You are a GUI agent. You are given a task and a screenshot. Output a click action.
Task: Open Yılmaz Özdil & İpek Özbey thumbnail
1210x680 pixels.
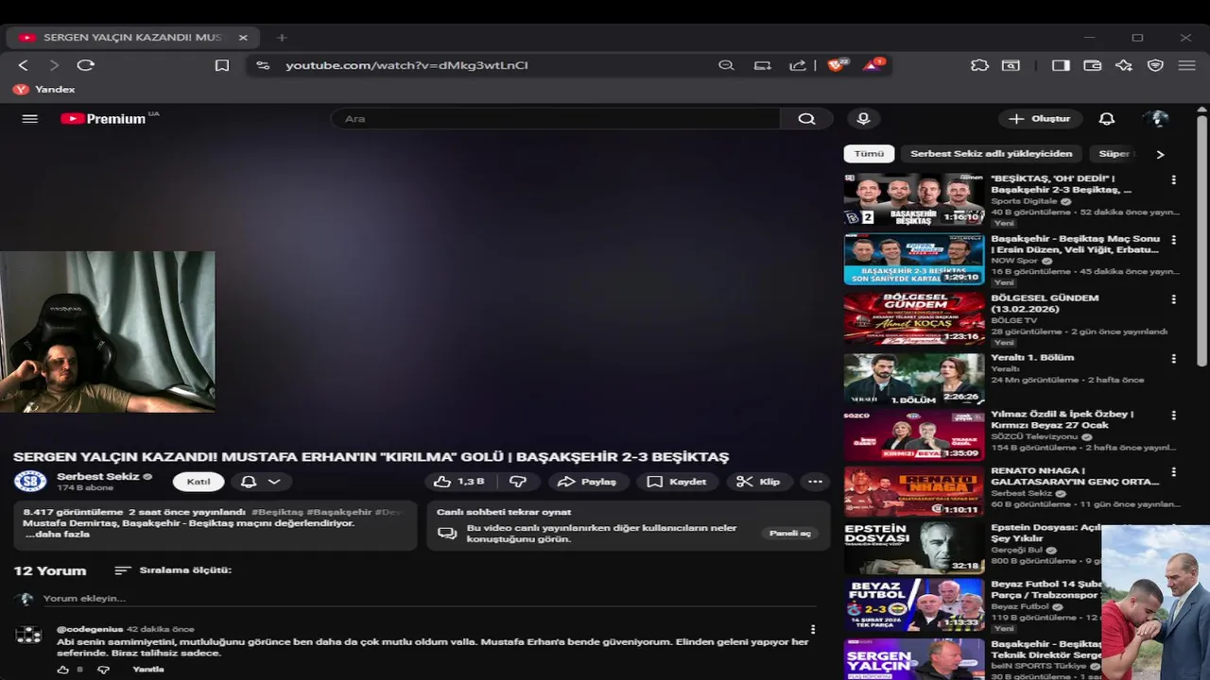coord(914,435)
